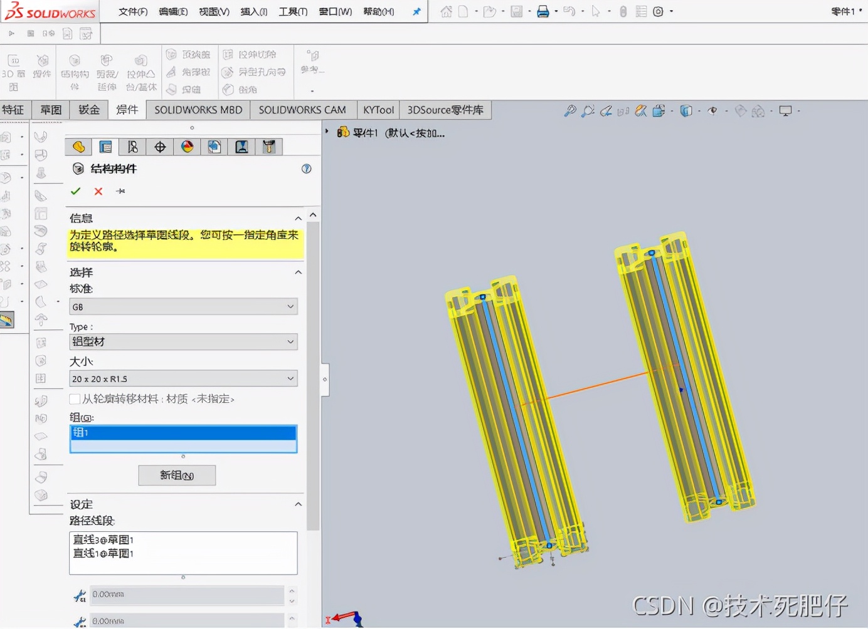868x629 pixels.
Task: Open the 工具(T) menu
Action: pos(292,11)
